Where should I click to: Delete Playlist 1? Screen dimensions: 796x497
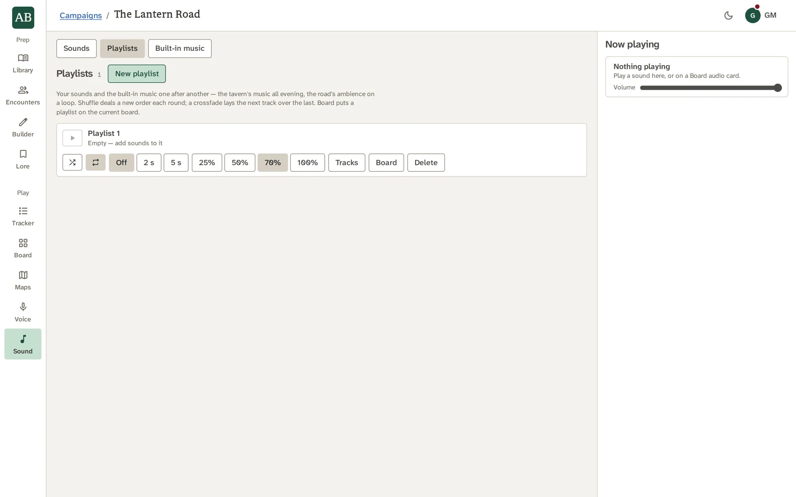[426, 163]
